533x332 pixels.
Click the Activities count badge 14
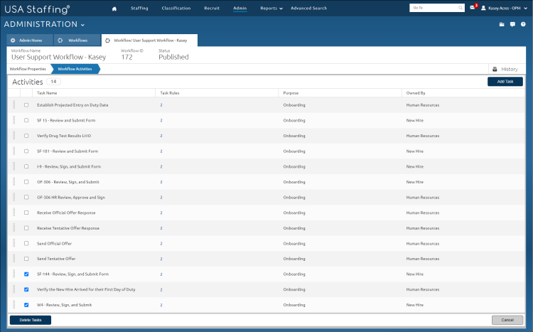(53, 82)
